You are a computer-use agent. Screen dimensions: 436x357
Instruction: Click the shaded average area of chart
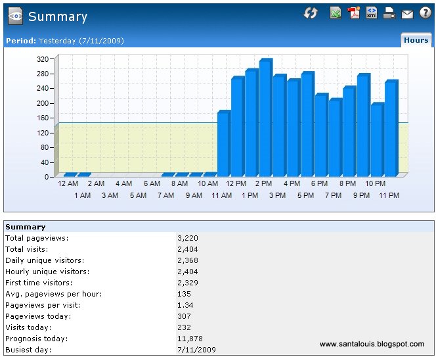[131, 148]
